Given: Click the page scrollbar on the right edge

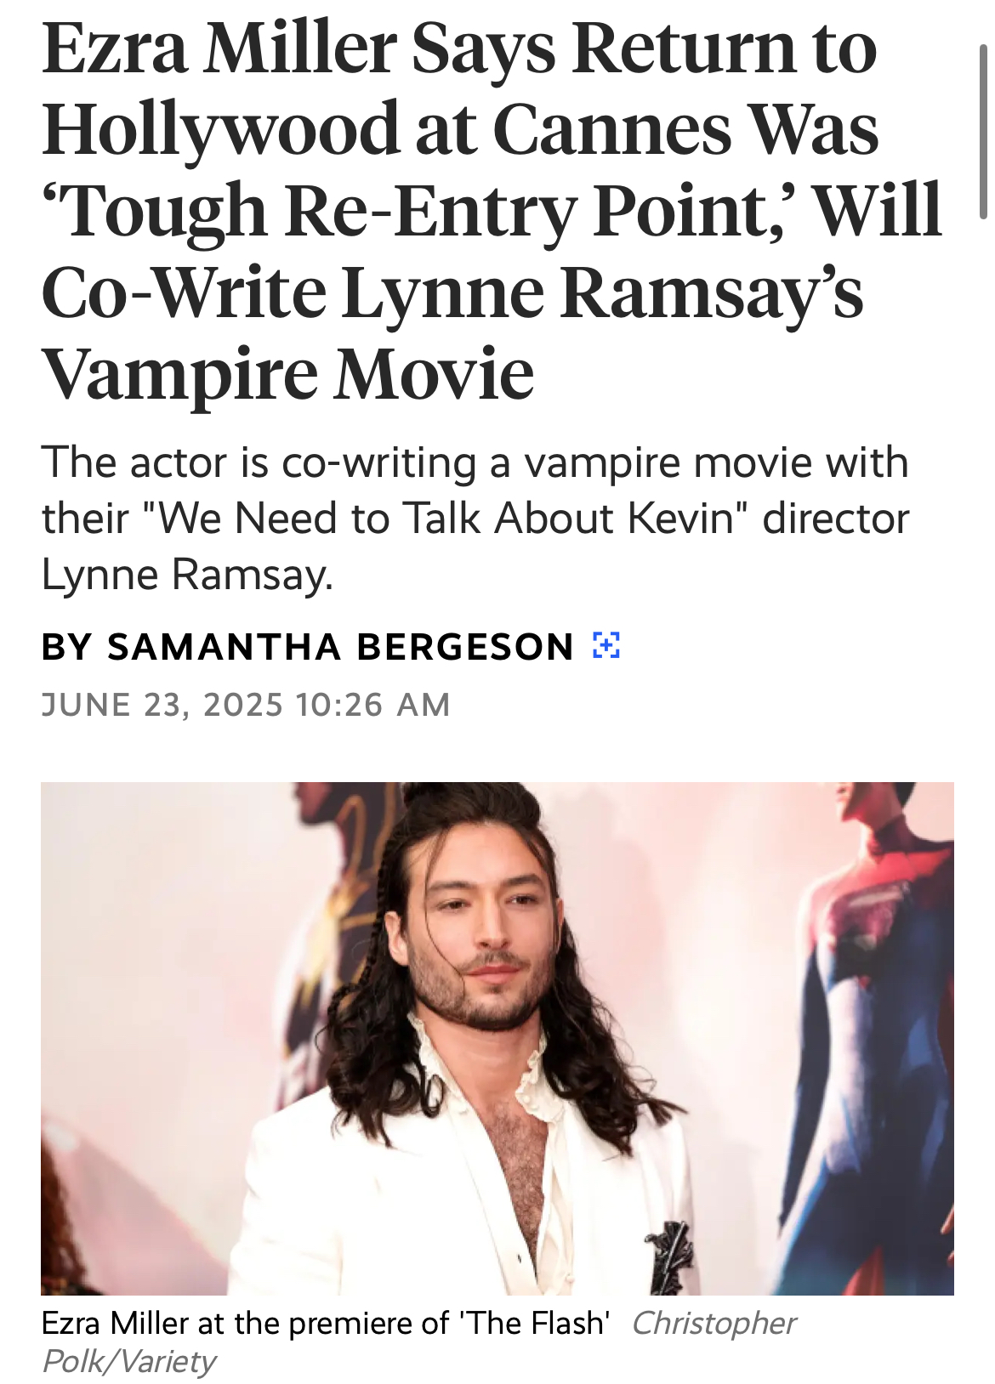Looking at the screenshot, I should pos(983,132).
